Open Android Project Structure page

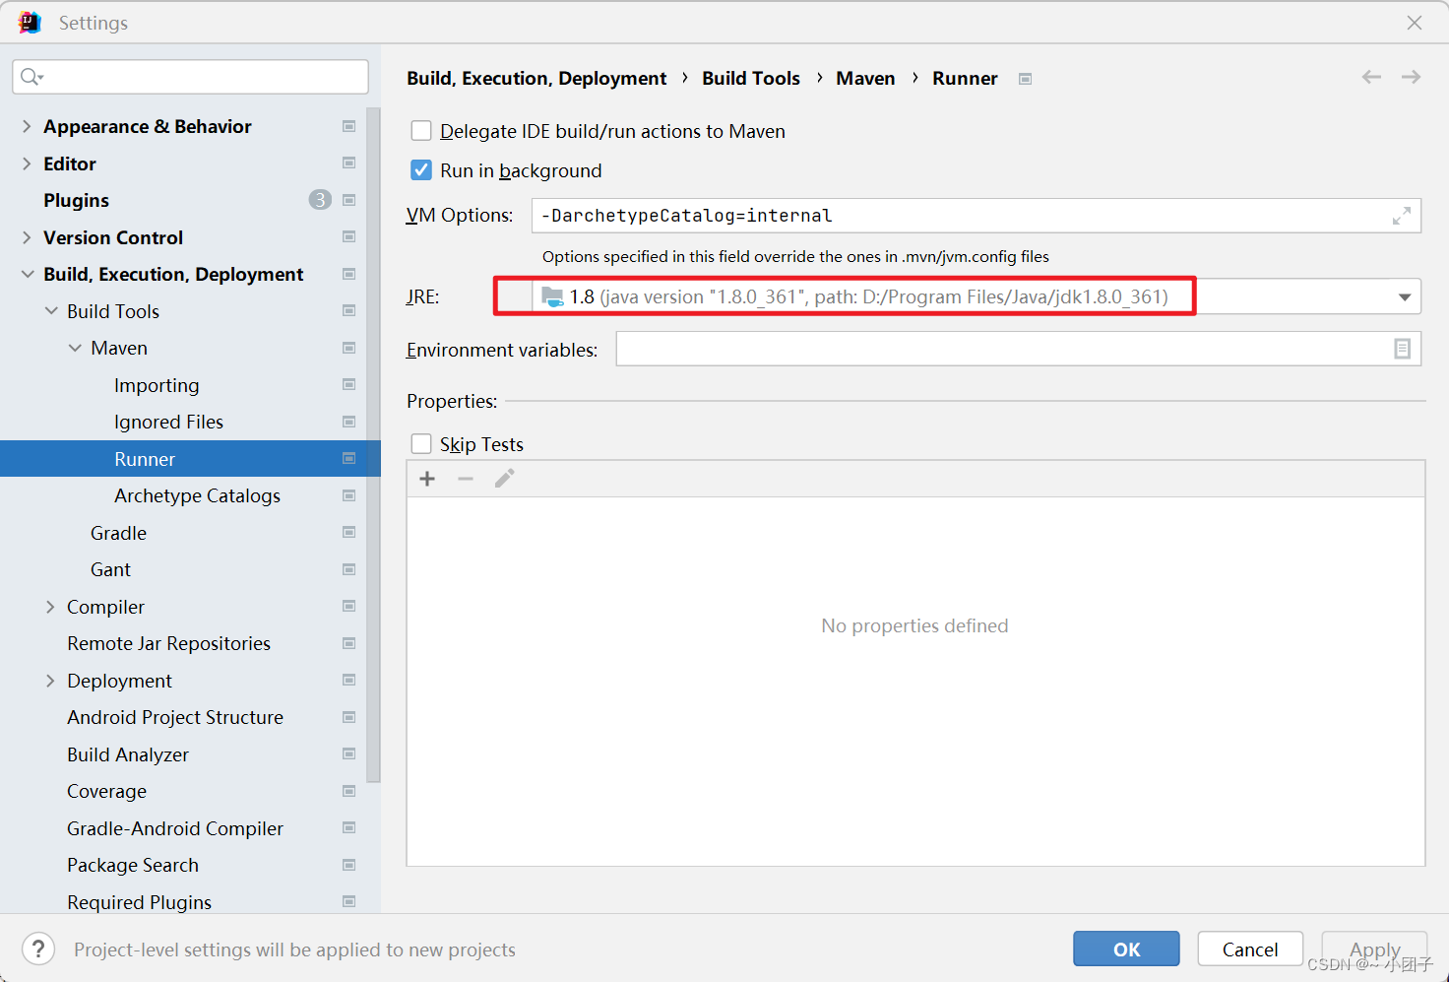pos(175,717)
